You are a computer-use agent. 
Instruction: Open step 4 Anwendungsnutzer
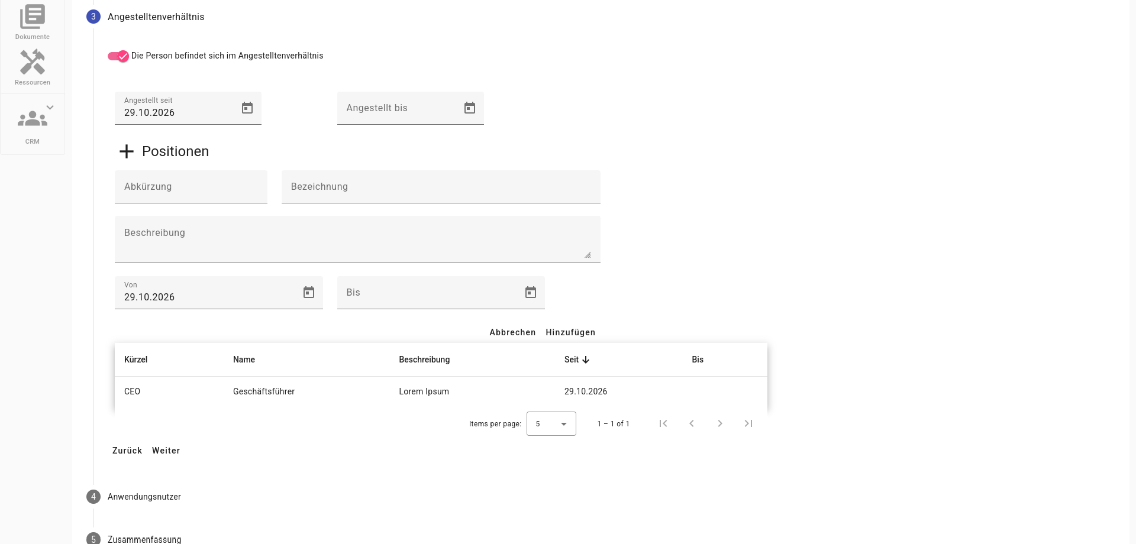[x=134, y=497]
